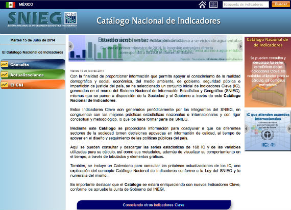Click the El Catálogo Nacional de Indicadores sidebar heading

point(33,52)
